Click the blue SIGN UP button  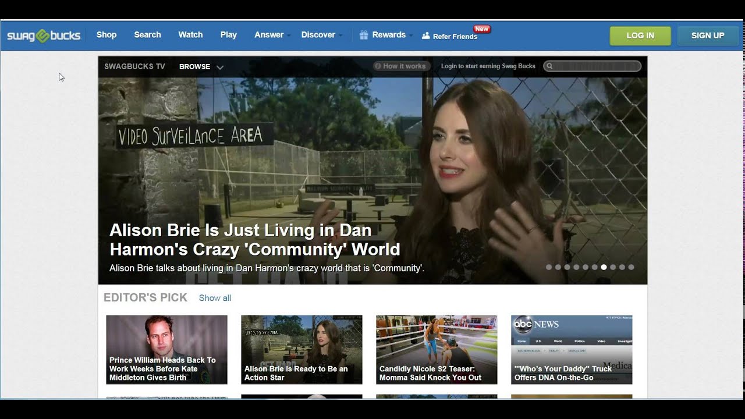pos(708,35)
